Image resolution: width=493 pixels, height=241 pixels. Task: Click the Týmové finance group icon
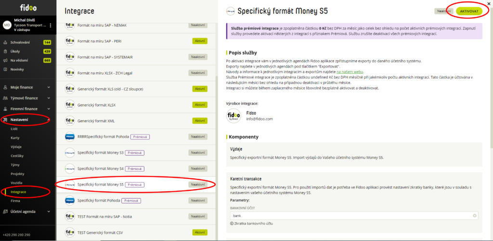pos(5,98)
